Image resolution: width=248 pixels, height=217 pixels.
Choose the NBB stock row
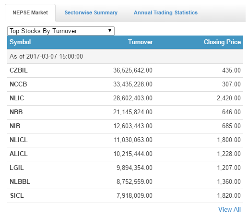tap(125, 112)
